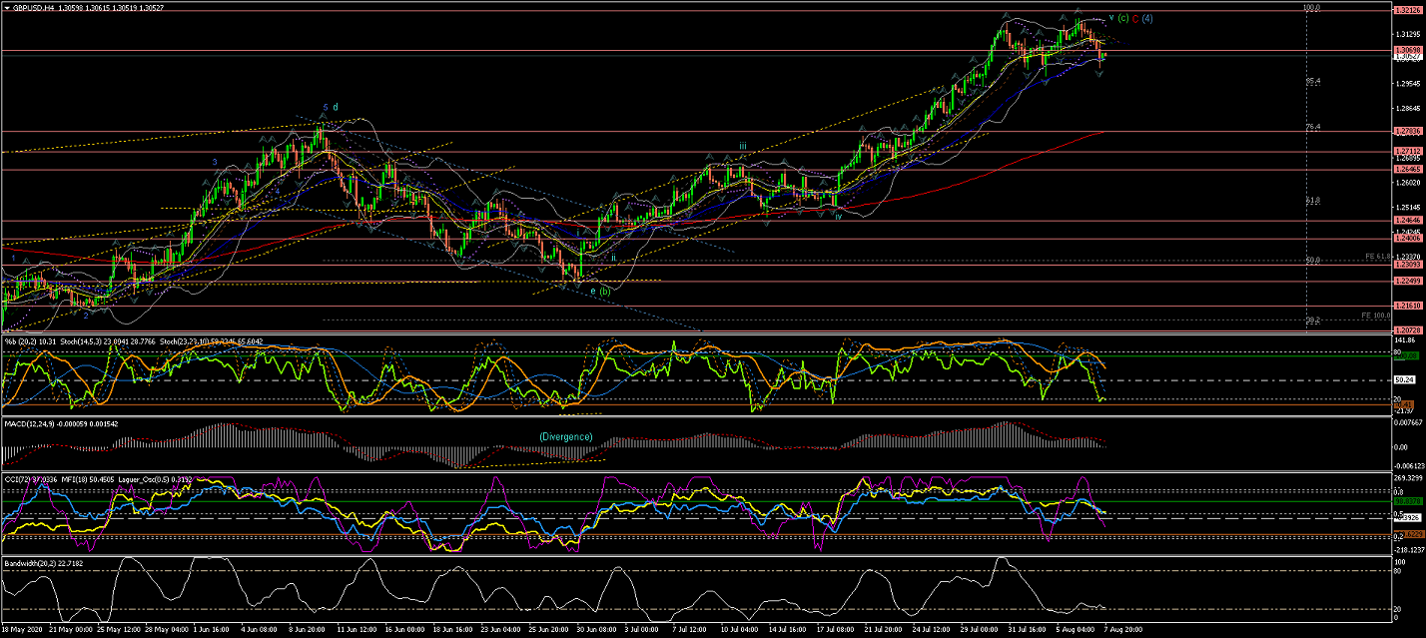This screenshot has height=638, width=1426.
Task: Click the 1.22499 price level tag
Action: [x=1406, y=281]
